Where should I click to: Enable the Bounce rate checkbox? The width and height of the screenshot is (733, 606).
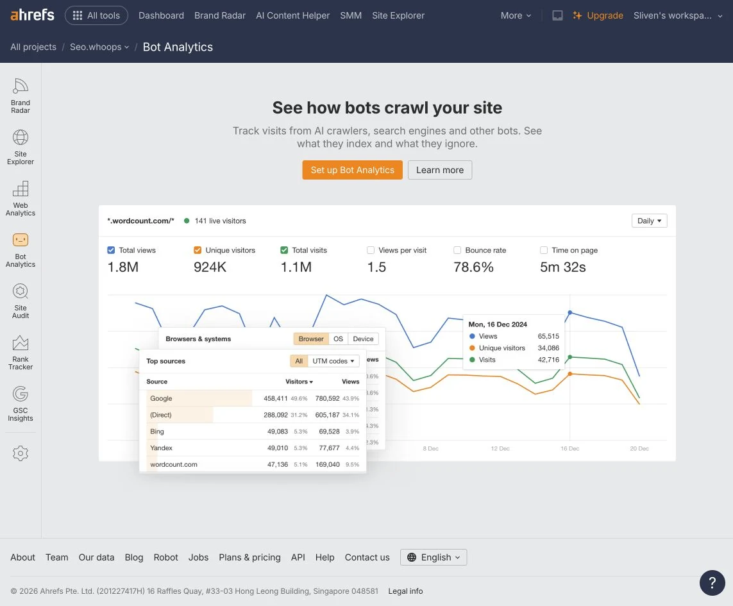(457, 250)
